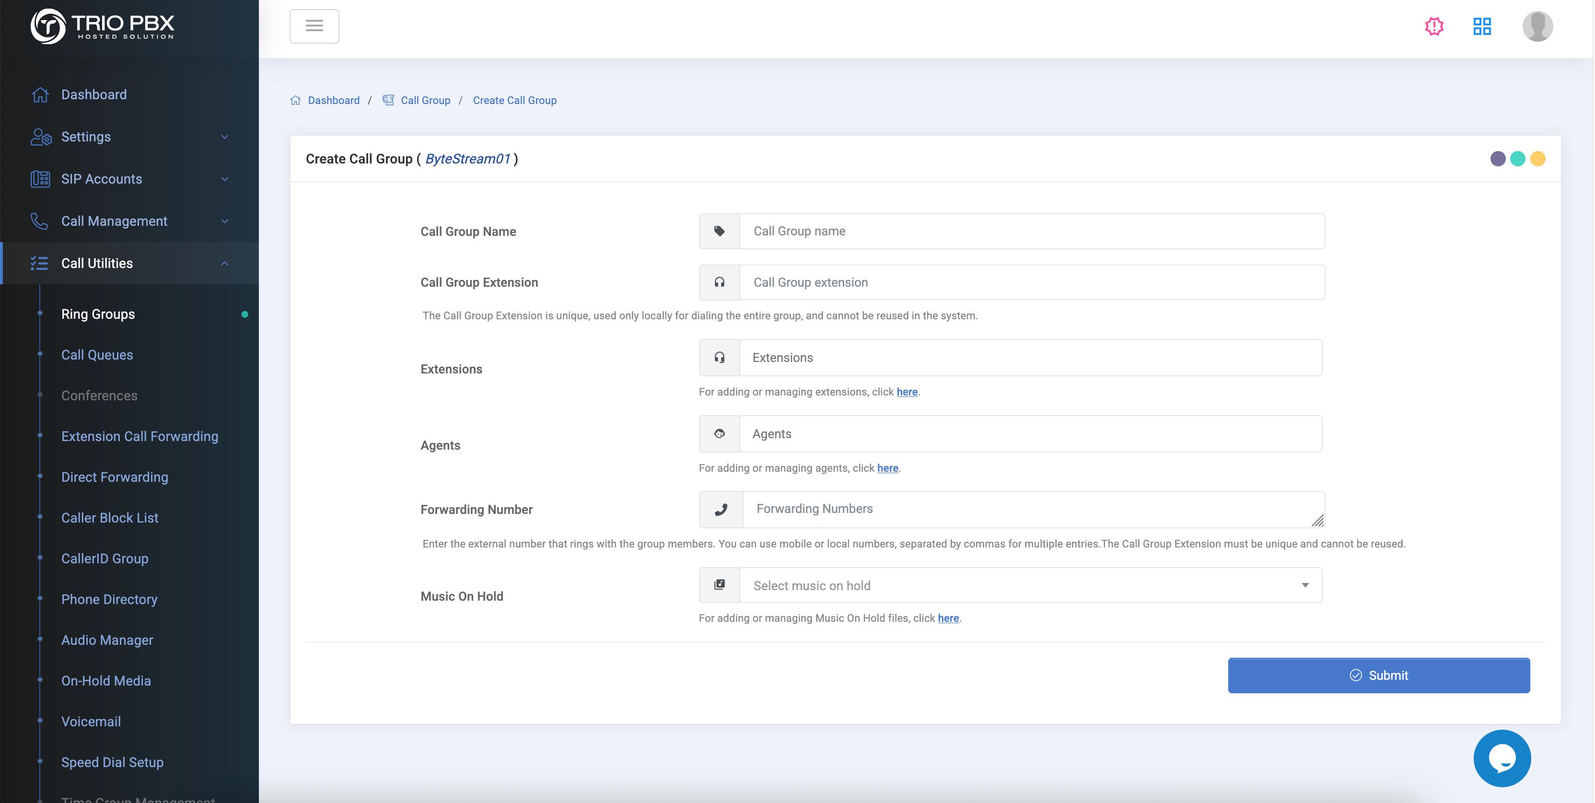Open the pink alert notification icon
This screenshot has width=1595, height=803.
click(x=1434, y=26)
